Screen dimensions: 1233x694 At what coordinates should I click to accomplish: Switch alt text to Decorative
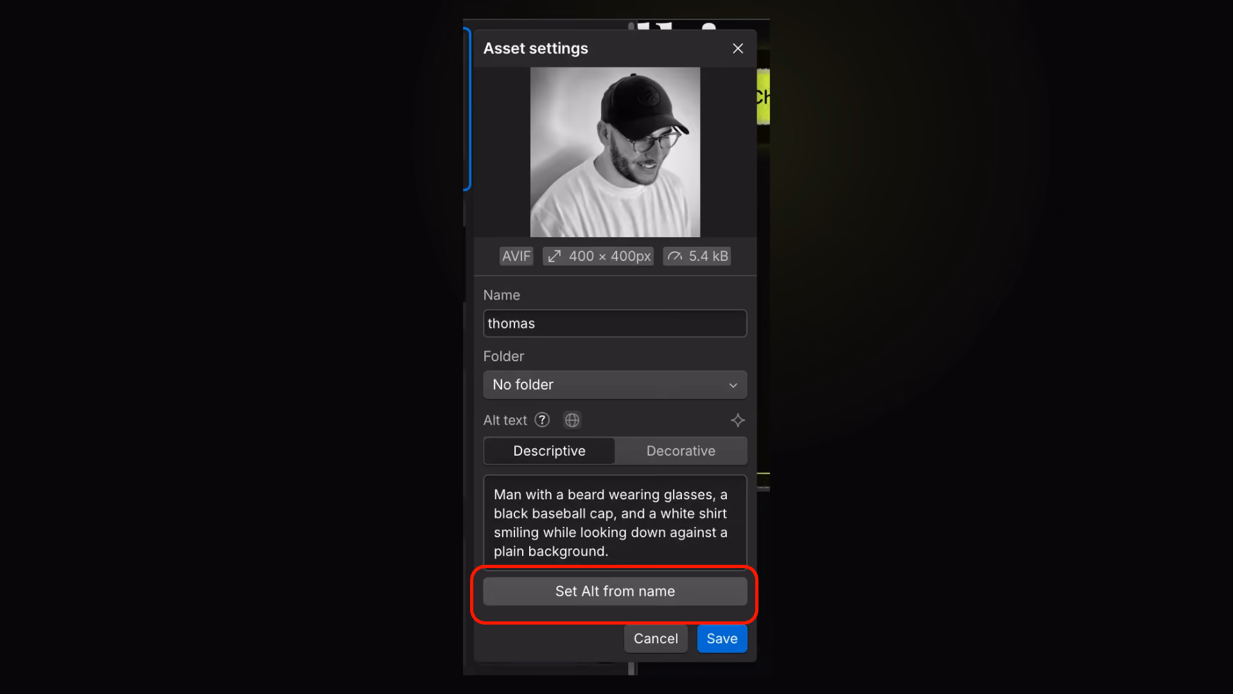681,451
